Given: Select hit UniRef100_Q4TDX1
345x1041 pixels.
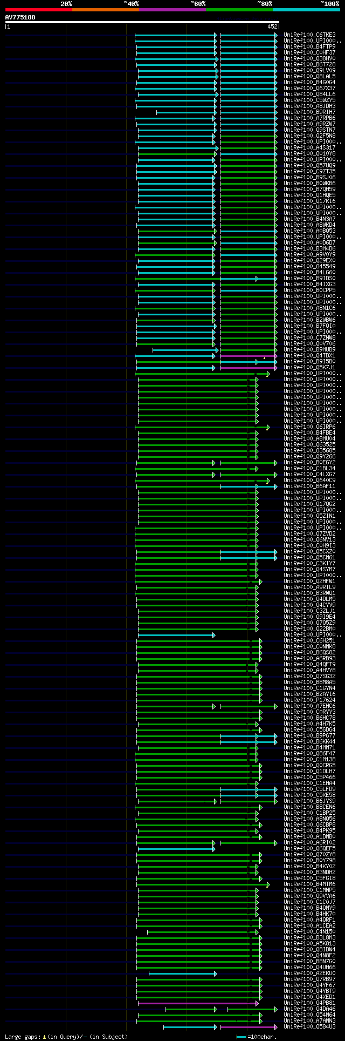Looking at the screenshot, I should coord(309,356).
